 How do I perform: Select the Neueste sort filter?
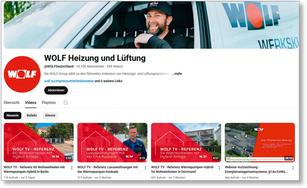point(13,115)
